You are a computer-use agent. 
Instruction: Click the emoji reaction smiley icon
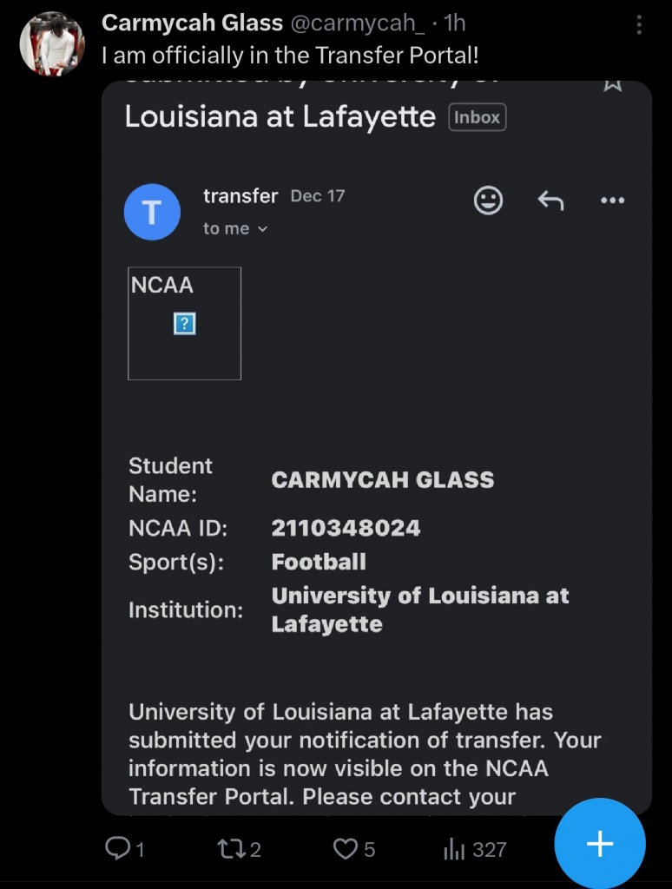coord(489,201)
